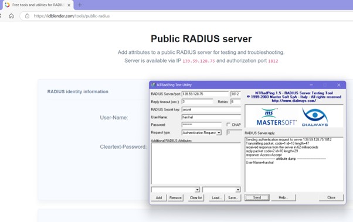
Task: Click the RADIUS Server IP field
Action: (205, 94)
